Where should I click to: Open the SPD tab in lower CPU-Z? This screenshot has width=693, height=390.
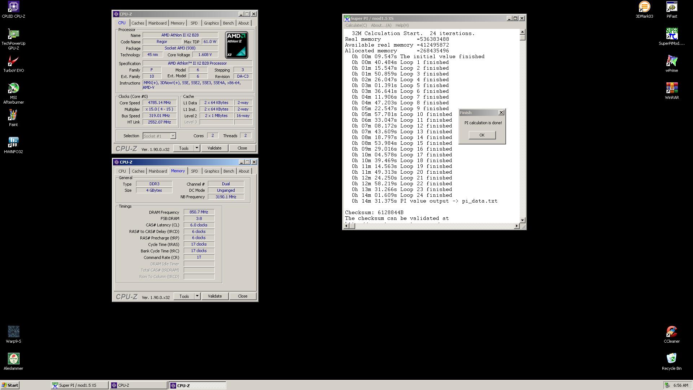(x=195, y=171)
